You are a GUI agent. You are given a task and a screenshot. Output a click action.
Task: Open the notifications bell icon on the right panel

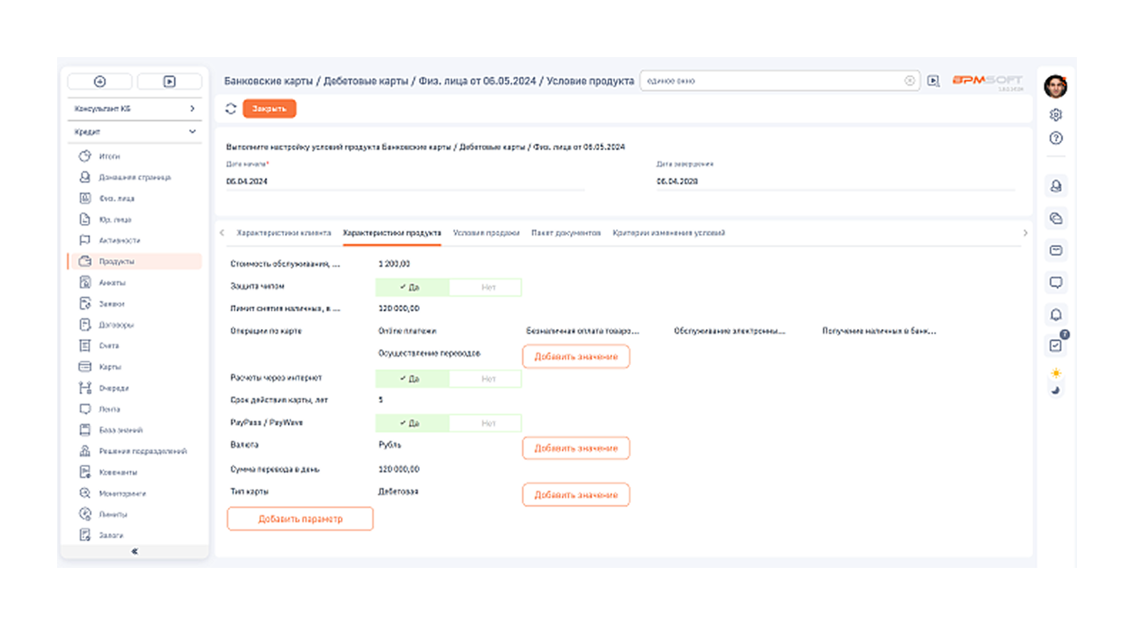1056,315
